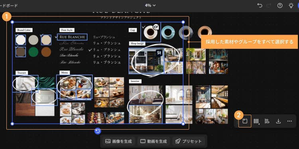Select the wood grain texture thumbnail
Viewport: 299px width, 149px height.
tap(25, 110)
